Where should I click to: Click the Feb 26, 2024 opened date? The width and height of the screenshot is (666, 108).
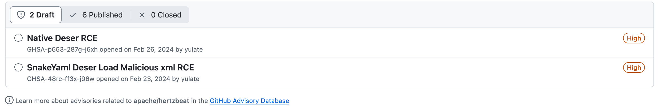click(153, 49)
